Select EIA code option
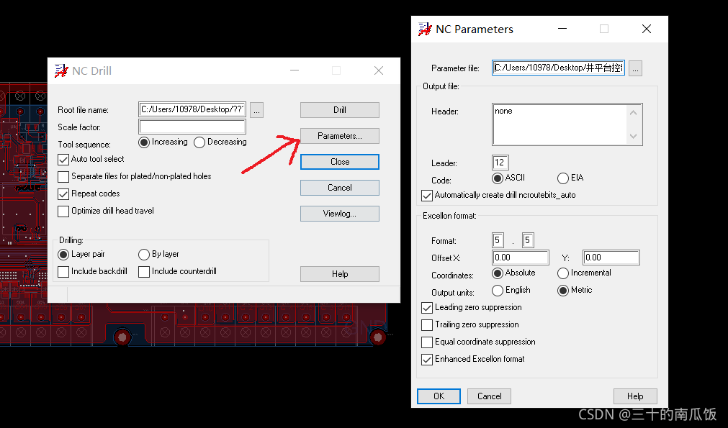The height and width of the screenshot is (428, 728). click(562, 178)
